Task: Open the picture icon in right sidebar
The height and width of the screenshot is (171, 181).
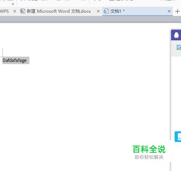Action: [179, 47]
